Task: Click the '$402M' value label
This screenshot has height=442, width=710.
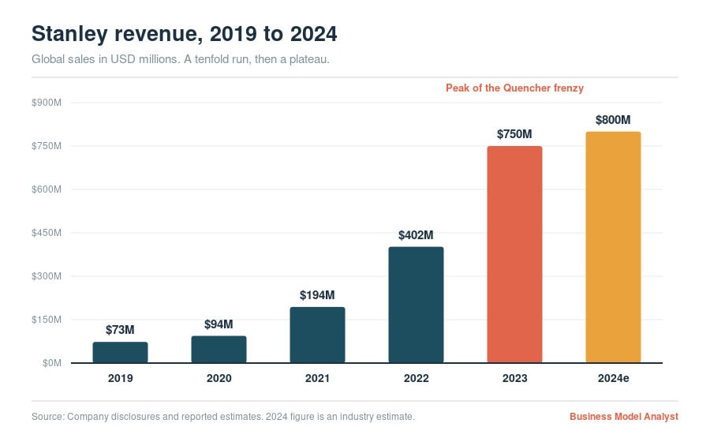Action: [416, 235]
